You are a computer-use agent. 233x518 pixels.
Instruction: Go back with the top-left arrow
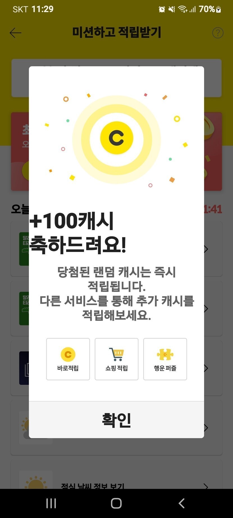[15, 33]
